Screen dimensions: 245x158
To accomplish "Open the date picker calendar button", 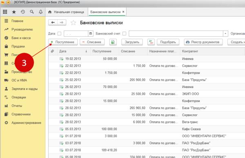I will coord(91,33).
